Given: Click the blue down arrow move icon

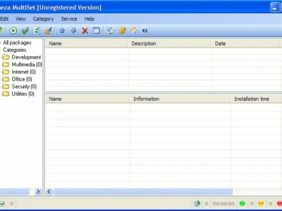Looking at the screenshot, I should click(74, 31).
